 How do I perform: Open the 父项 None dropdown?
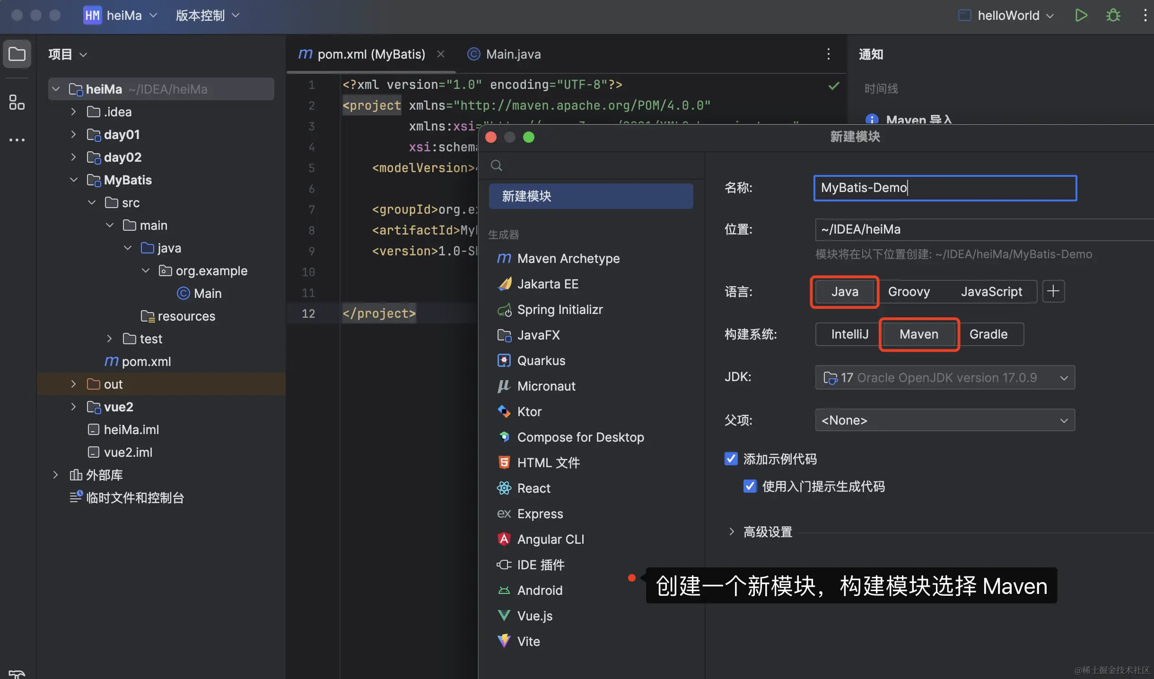[x=945, y=420]
